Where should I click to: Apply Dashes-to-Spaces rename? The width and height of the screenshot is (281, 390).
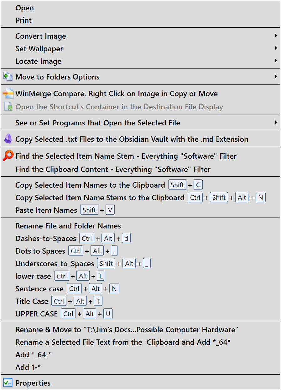46,239
